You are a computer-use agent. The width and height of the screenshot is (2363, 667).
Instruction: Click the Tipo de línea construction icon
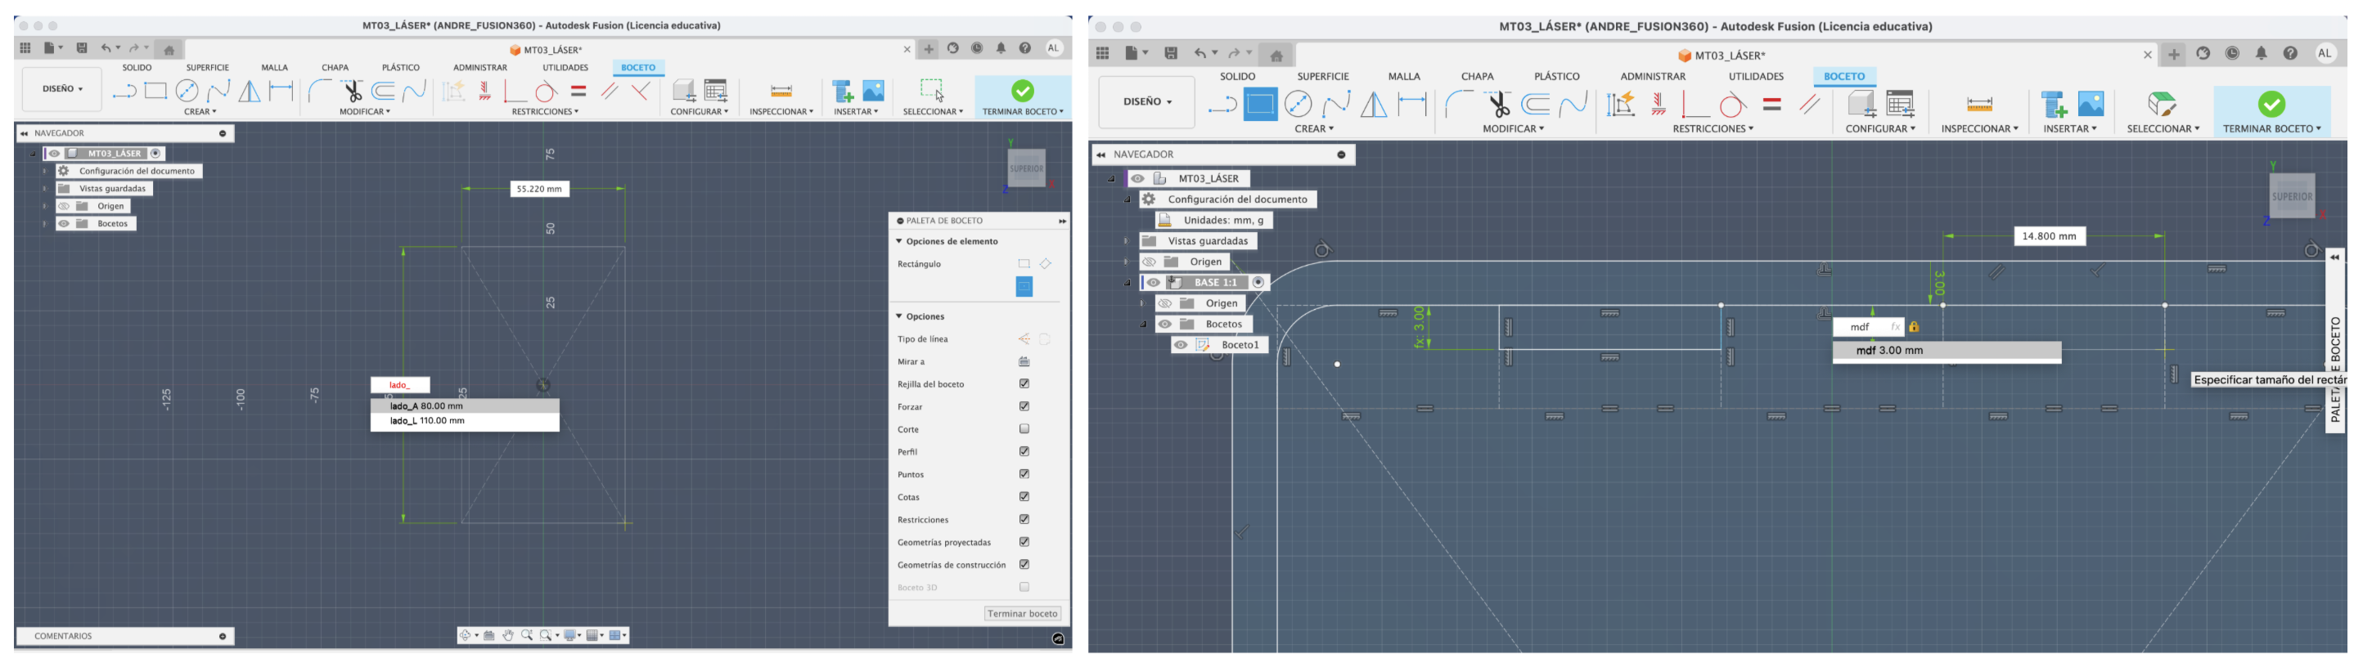coord(1024,339)
